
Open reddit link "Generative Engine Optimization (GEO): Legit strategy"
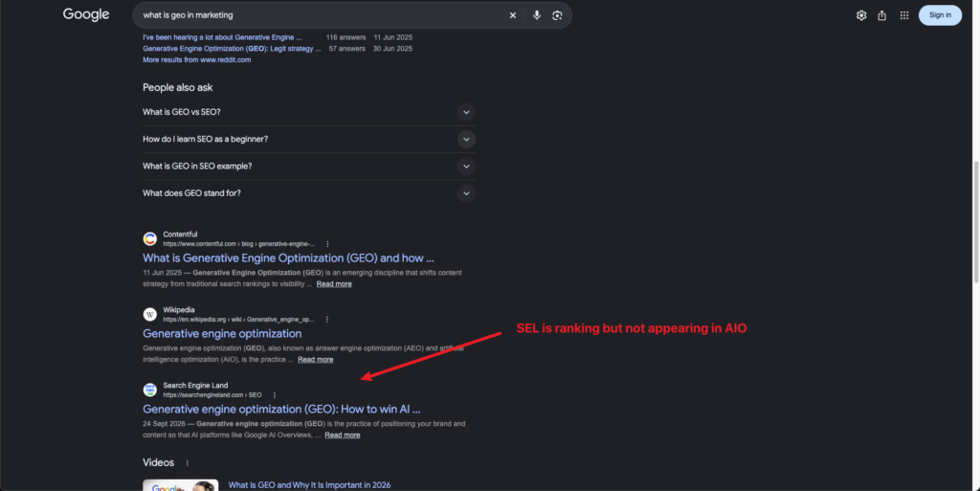(x=232, y=49)
